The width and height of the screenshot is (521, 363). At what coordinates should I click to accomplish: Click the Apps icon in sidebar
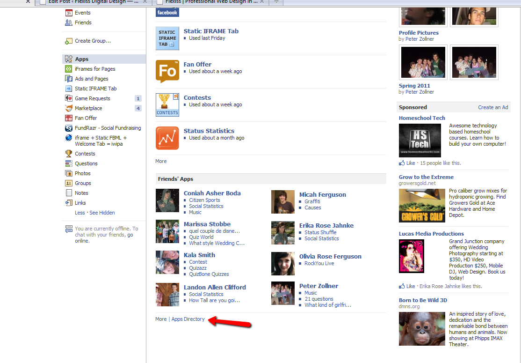tap(69, 59)
